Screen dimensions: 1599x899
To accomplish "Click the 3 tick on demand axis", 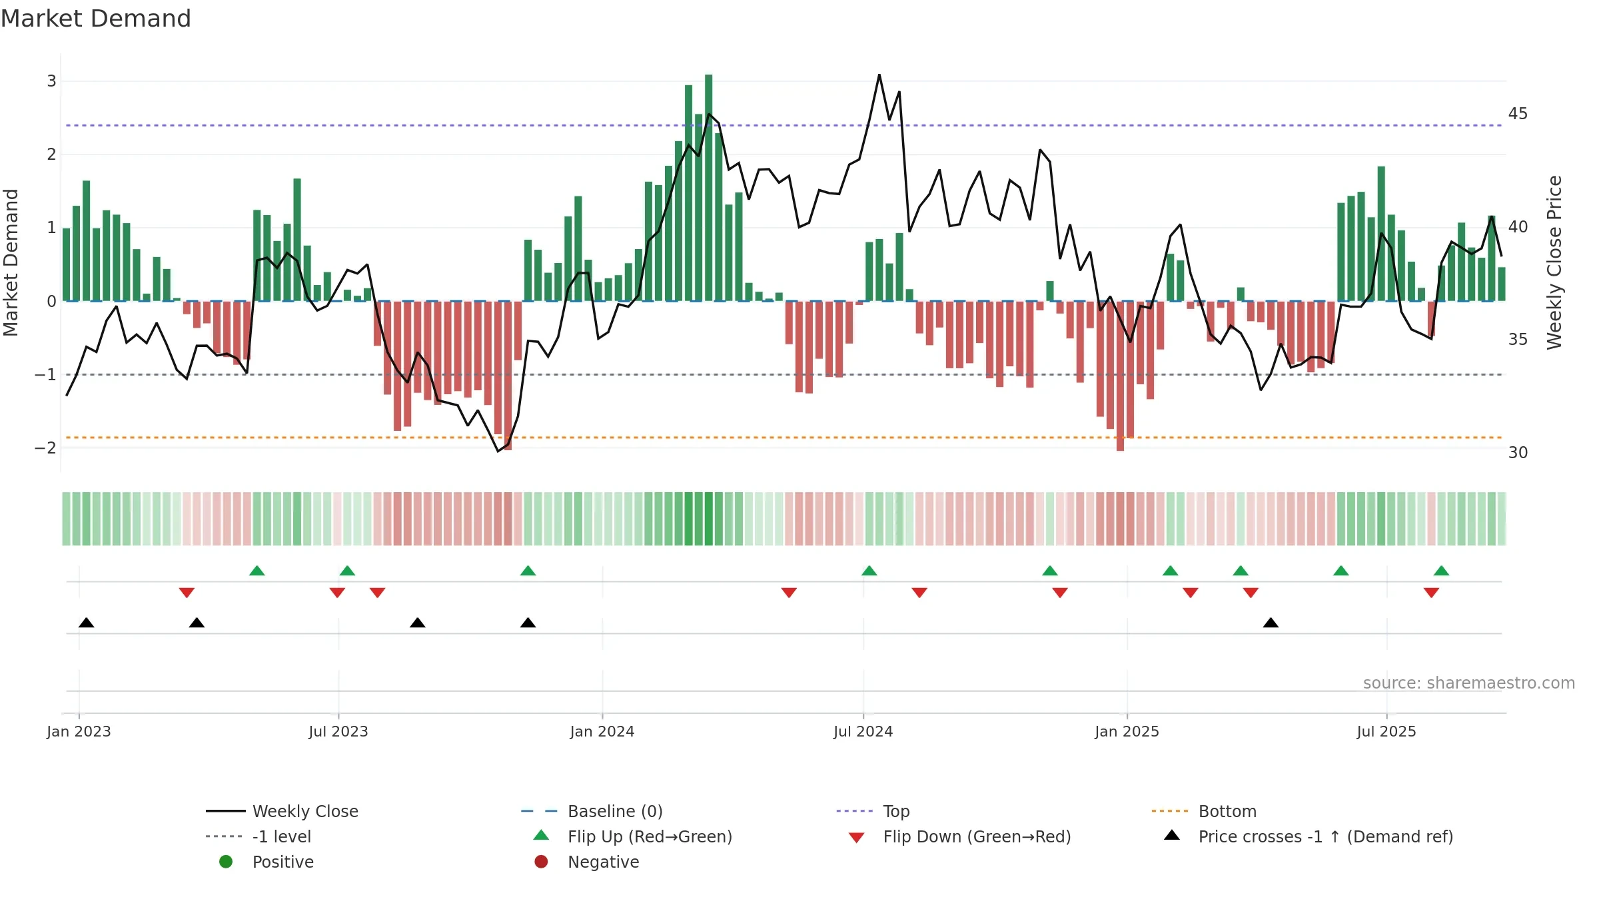I will point(51,81).
